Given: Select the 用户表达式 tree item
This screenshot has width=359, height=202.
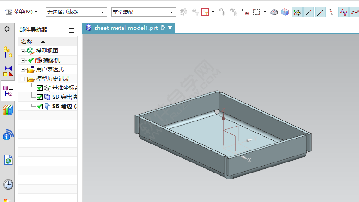Looking at the screenshot, I should point(50,69).
